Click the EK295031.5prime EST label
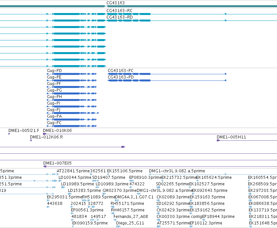 [64, 197]
